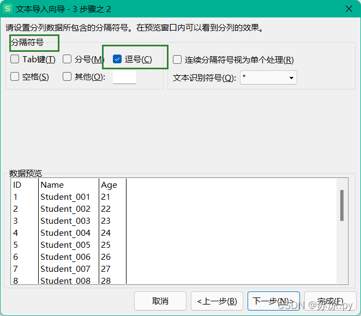Click the data preview vertical scrollbar thumb
The image size is (361, 316).
(x=342, y=205)
